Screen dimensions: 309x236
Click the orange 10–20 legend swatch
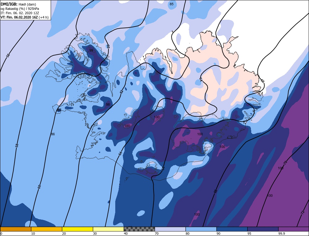tap(47, 229)
